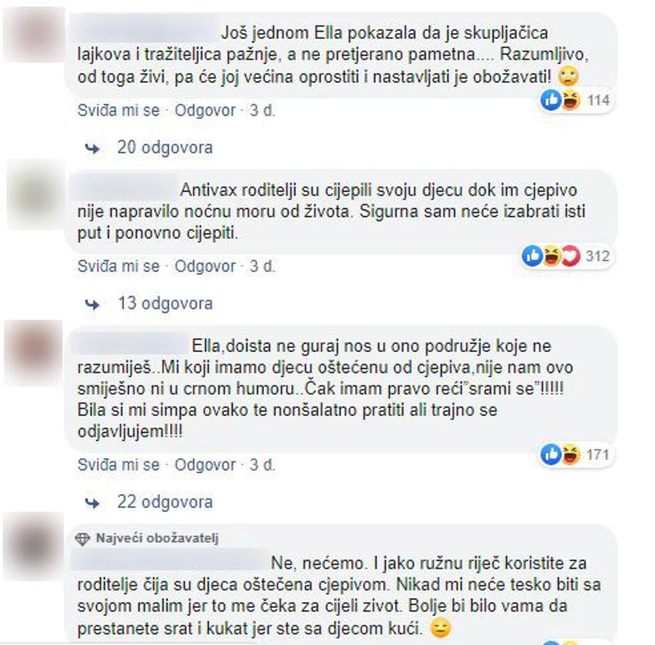Screen dimensions: 655x645
Task: Reply to the first comment via Odgovor
Action: pyautogui.click(x=205, y=111)
